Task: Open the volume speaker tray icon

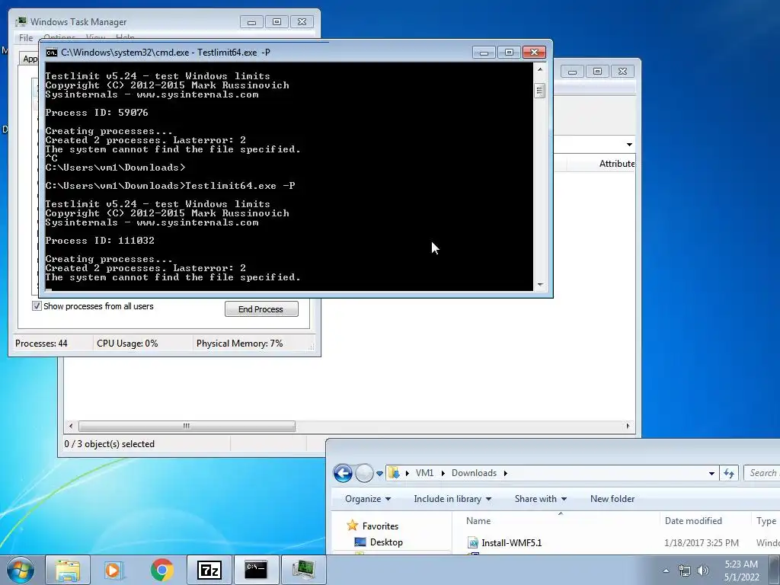Action: [x=703, y=571]
